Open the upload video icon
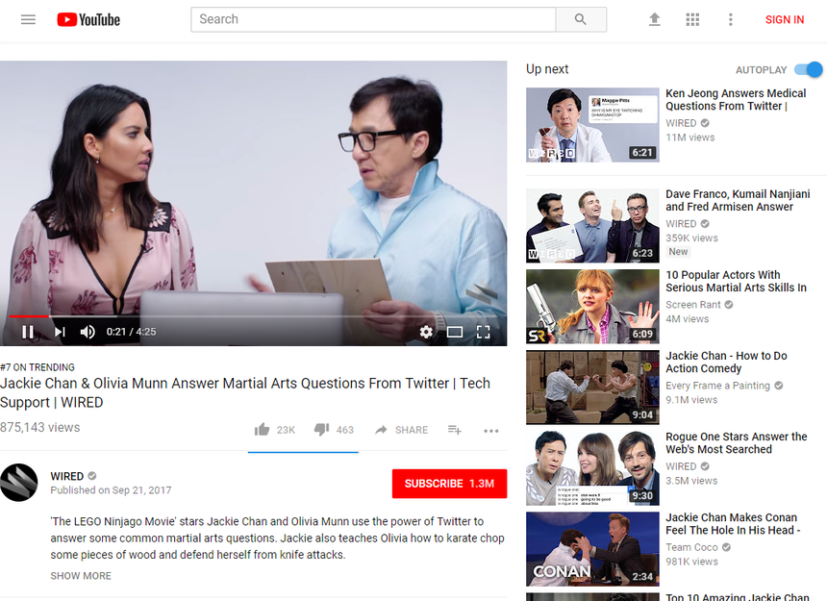This screenshot has height=601, width=827. coord(655,19)
